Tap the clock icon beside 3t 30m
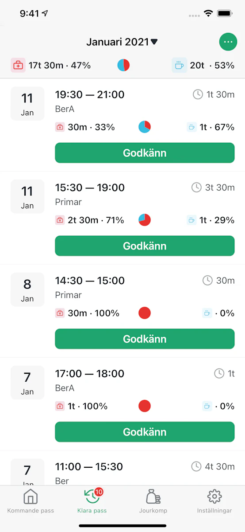The height and width of the screenshot is (532, 245). pyautogui.click(x=196, y=188)
